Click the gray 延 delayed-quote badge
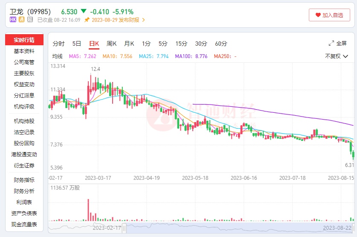Viewport: 357px width, 237px height. pos(30,20)
